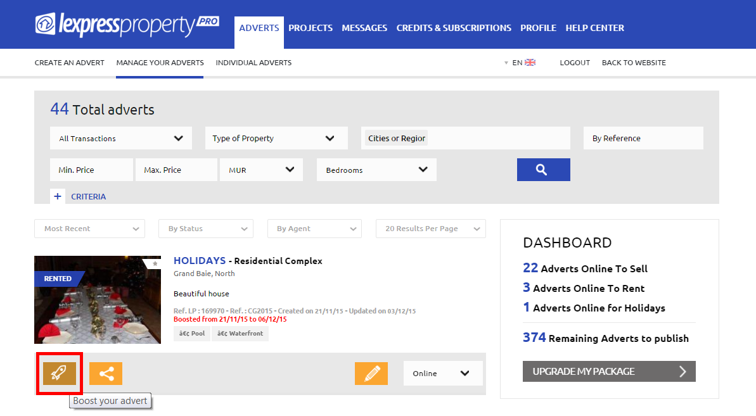The height and width of the screenshot is (416, 756).
Task: Open the PROJECTS tab
Action: [311, 28]
